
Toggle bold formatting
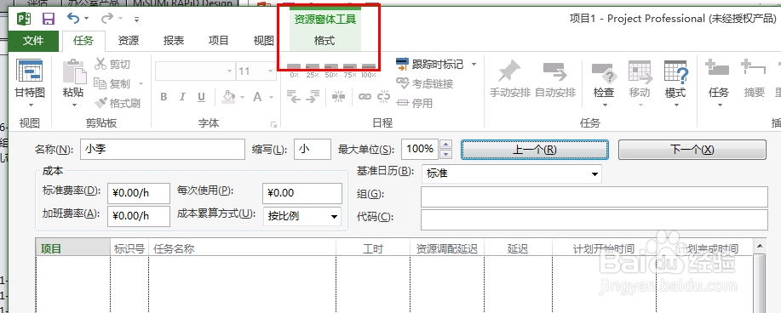[x=164, y=97]
